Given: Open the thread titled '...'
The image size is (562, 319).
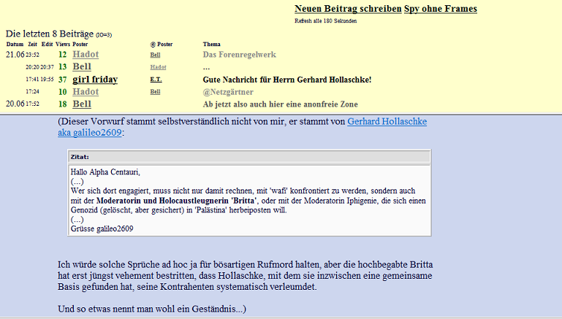Looking at the screenshot, I should click(206, 67).
